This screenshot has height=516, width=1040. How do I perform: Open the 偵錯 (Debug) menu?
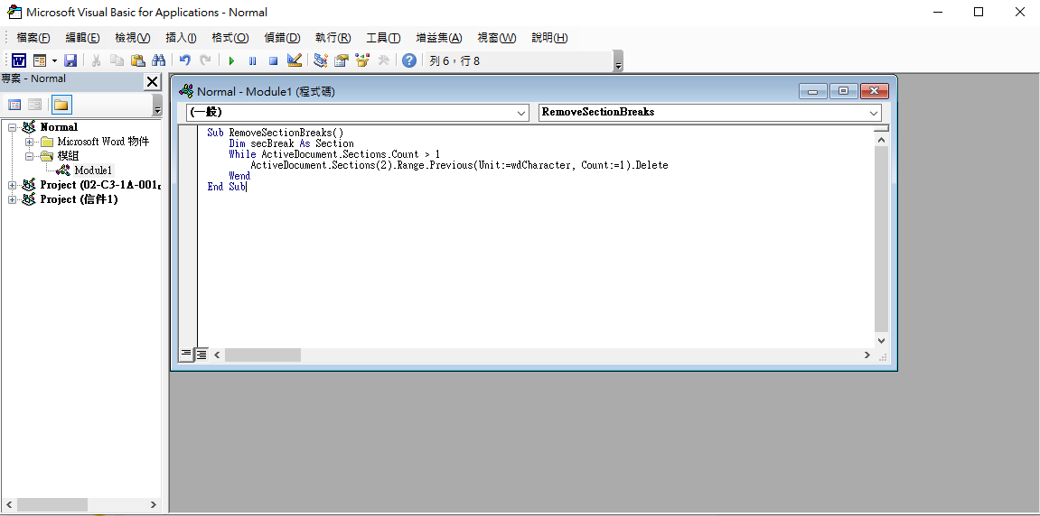[282, 38]
